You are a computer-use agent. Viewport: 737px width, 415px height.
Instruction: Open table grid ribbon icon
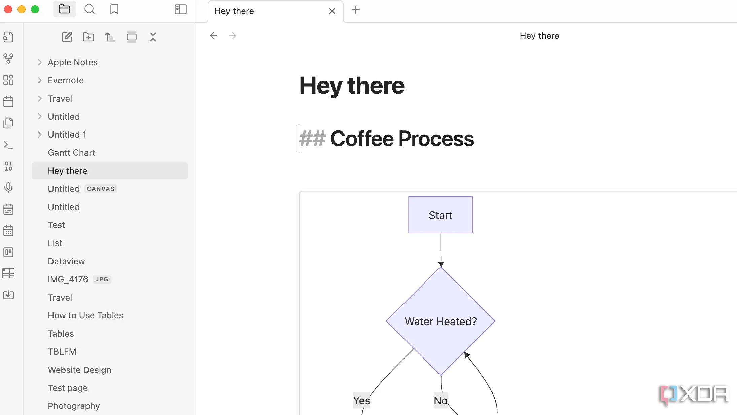coord(8,273)
